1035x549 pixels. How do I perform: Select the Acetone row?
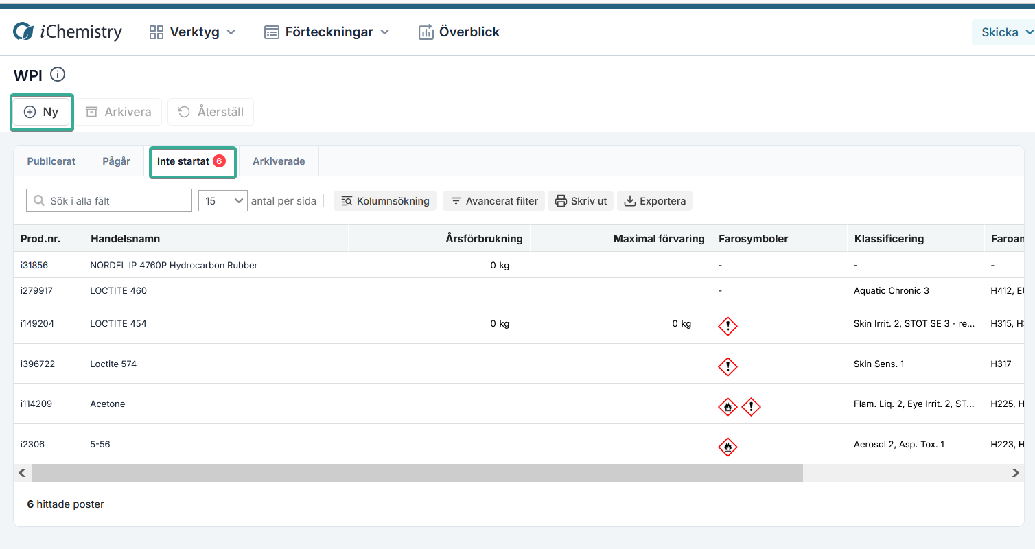point(519,404)
